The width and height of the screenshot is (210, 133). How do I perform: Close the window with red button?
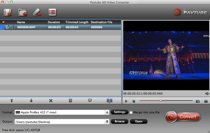pyautogui.click(x=2, y=2)
